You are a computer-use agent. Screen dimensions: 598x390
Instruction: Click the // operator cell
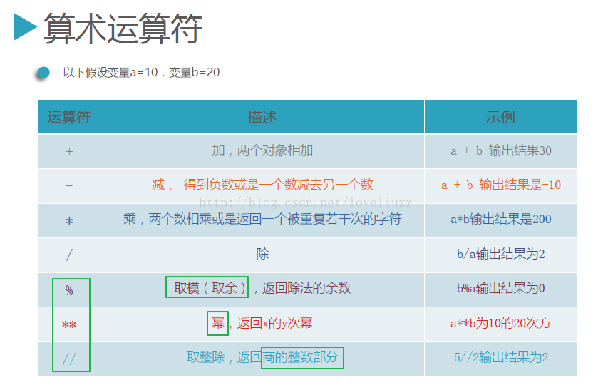[69, 359]
